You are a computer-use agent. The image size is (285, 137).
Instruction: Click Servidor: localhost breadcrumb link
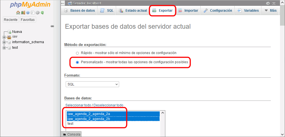[x=87, y=3]
